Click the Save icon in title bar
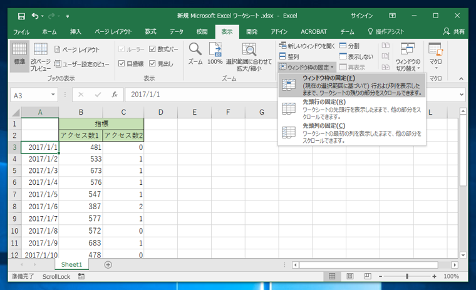The width and height of the screenshot is (476, 290). click(21, 15)
